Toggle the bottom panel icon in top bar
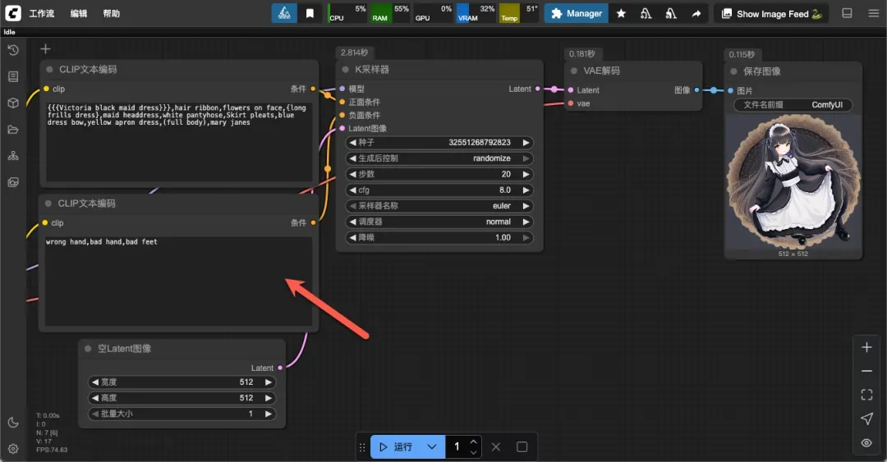 tap(847, 13)
